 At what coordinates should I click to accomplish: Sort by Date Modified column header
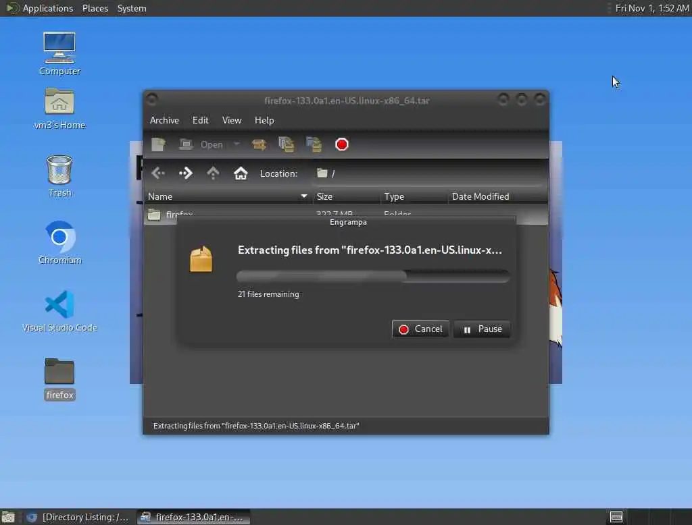click(x=498, y=196)
